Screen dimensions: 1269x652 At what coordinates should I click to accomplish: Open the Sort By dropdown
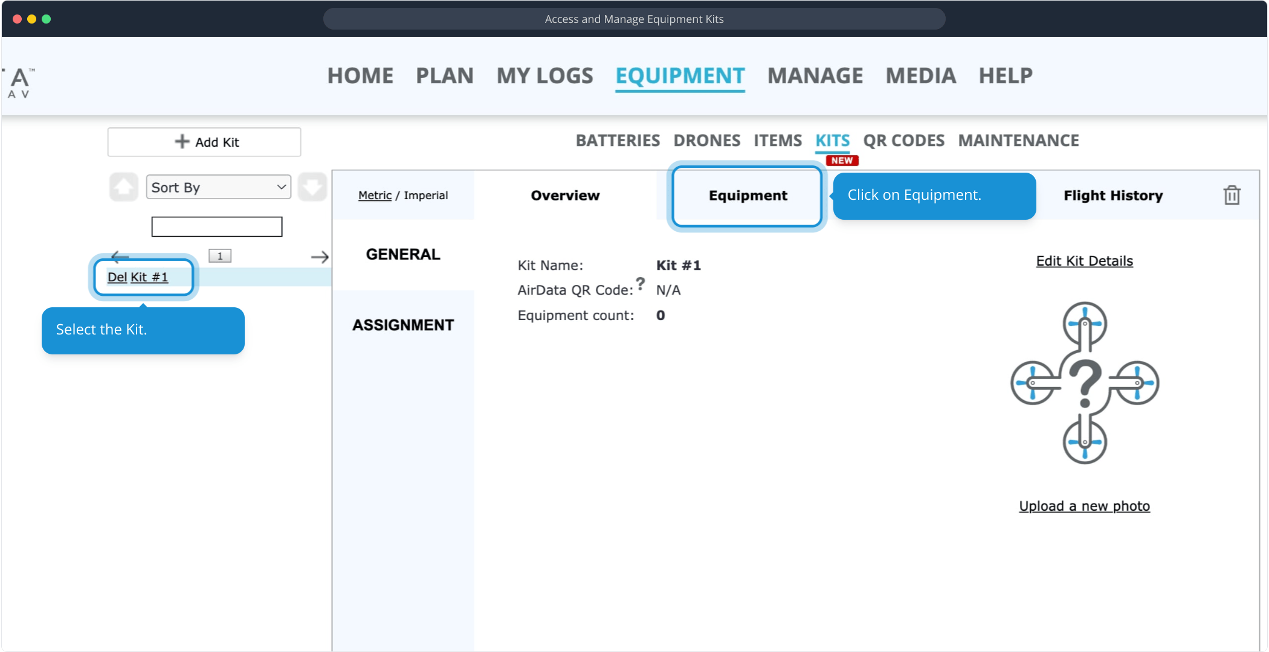(218, 187)
